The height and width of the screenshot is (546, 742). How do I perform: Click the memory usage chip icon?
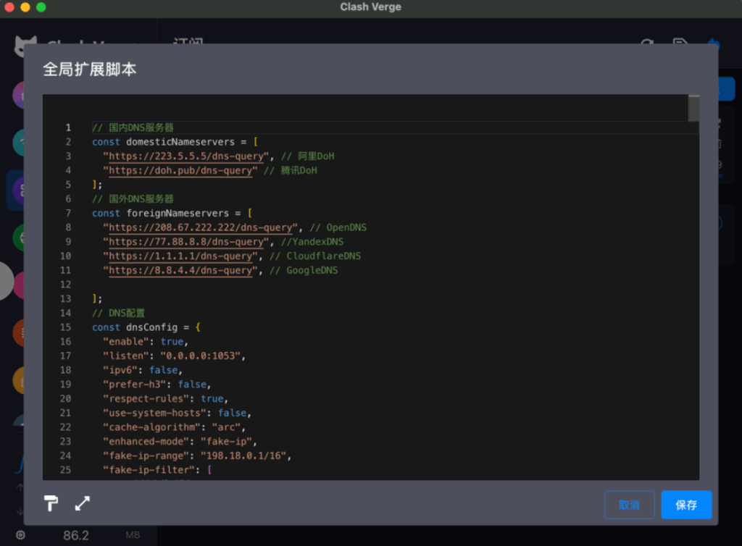click(20, 535)
